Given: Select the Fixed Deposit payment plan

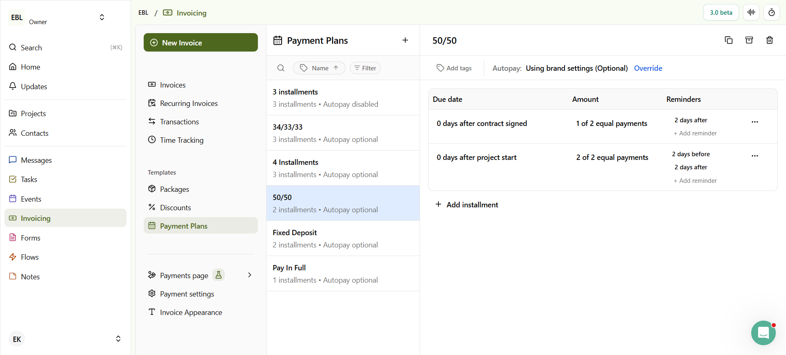Looking at the screenshot, I should tap(343, 238).
